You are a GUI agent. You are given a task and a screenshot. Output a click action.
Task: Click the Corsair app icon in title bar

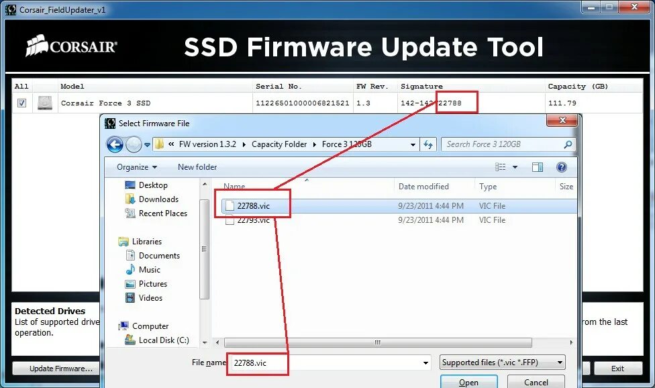tap(11, 9)
